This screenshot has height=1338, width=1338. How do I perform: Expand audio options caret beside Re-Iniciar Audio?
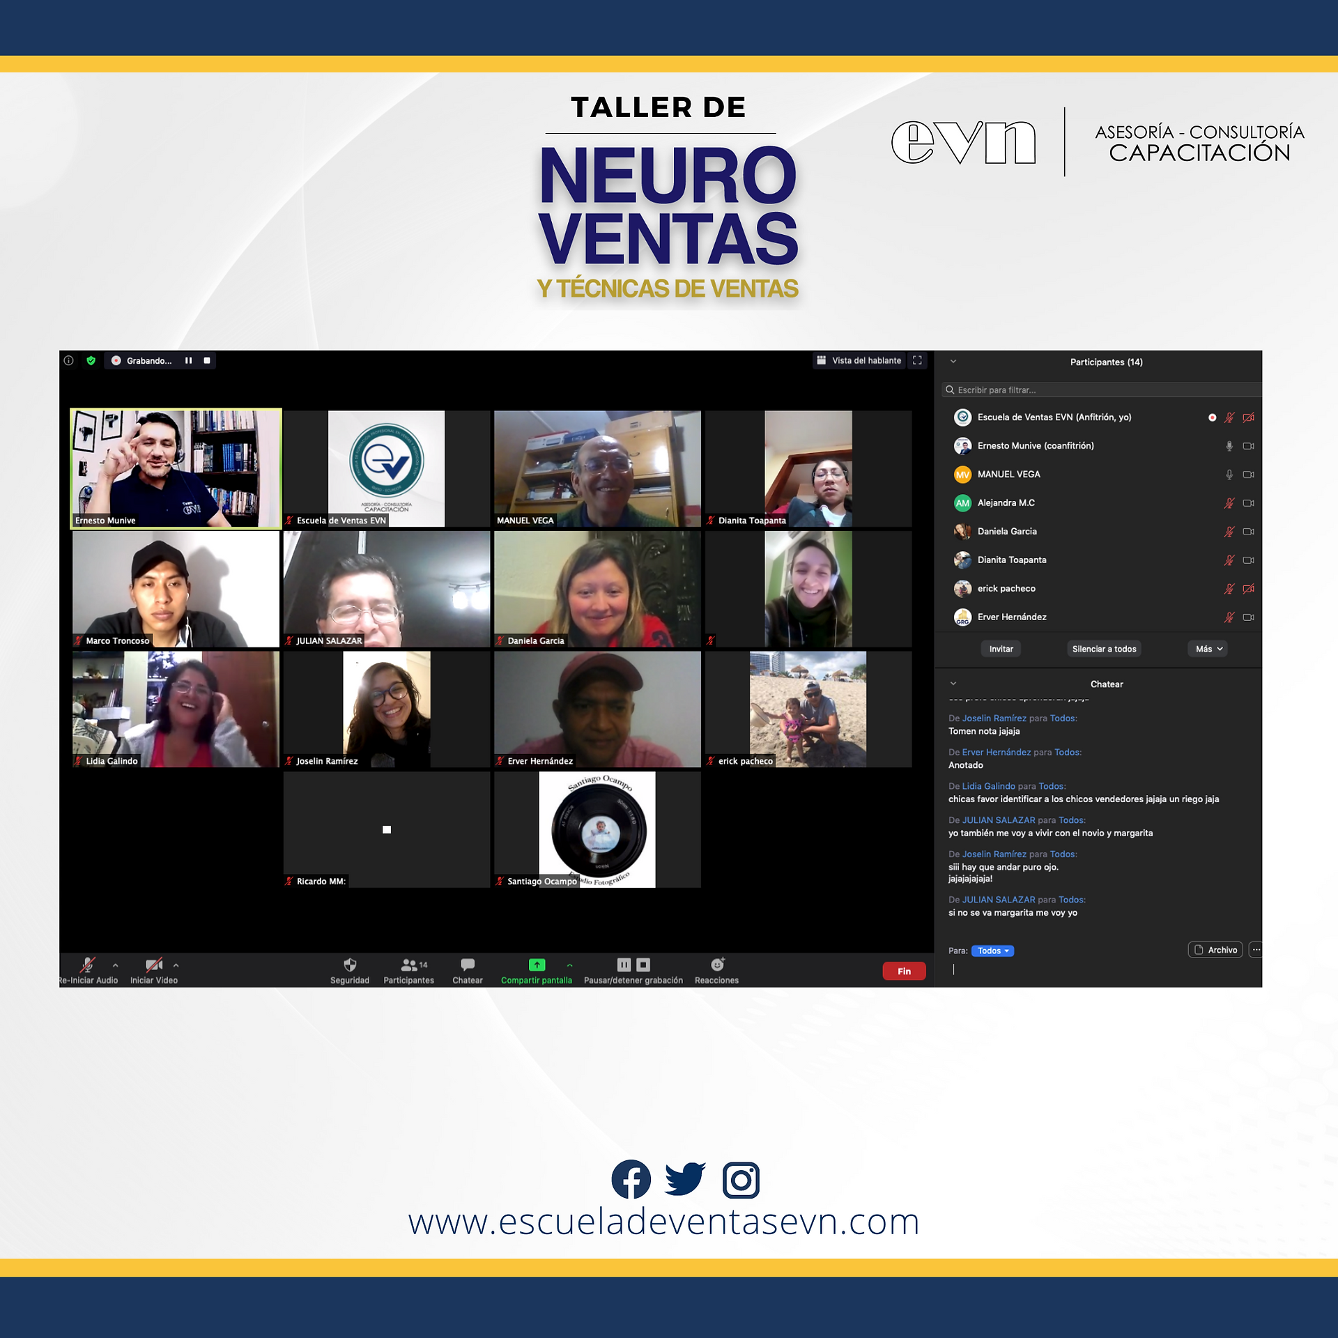click(115, 965)
